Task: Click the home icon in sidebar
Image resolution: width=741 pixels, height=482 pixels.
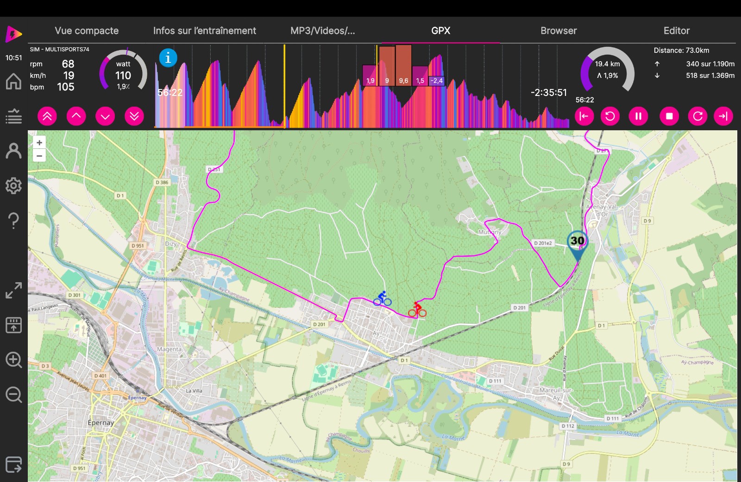Action: 13,82
